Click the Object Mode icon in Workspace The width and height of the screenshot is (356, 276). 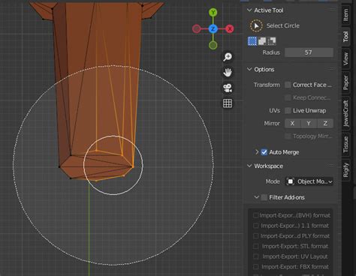pyautogui.click(x=291, y=181)
